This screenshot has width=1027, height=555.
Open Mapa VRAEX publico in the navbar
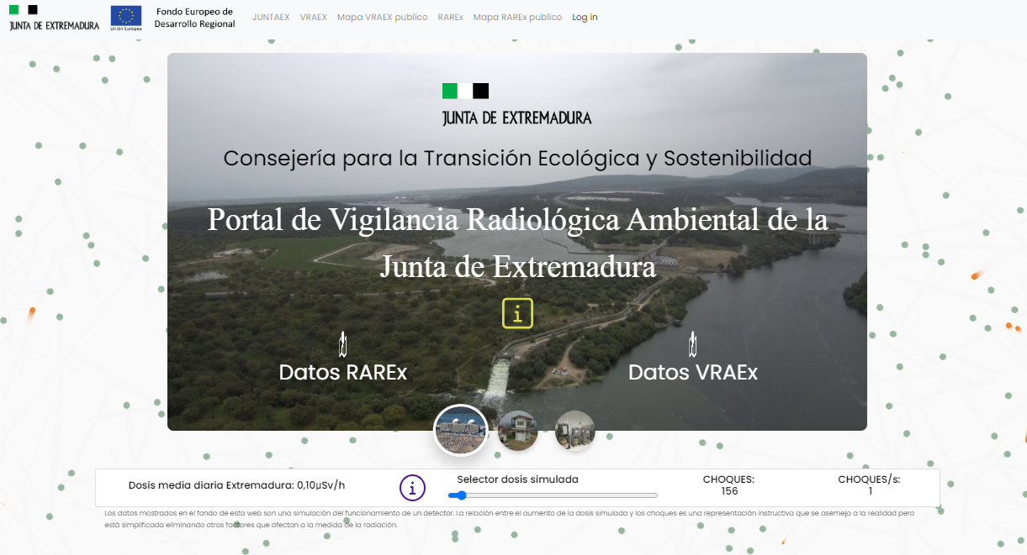[x=382, y=18]
